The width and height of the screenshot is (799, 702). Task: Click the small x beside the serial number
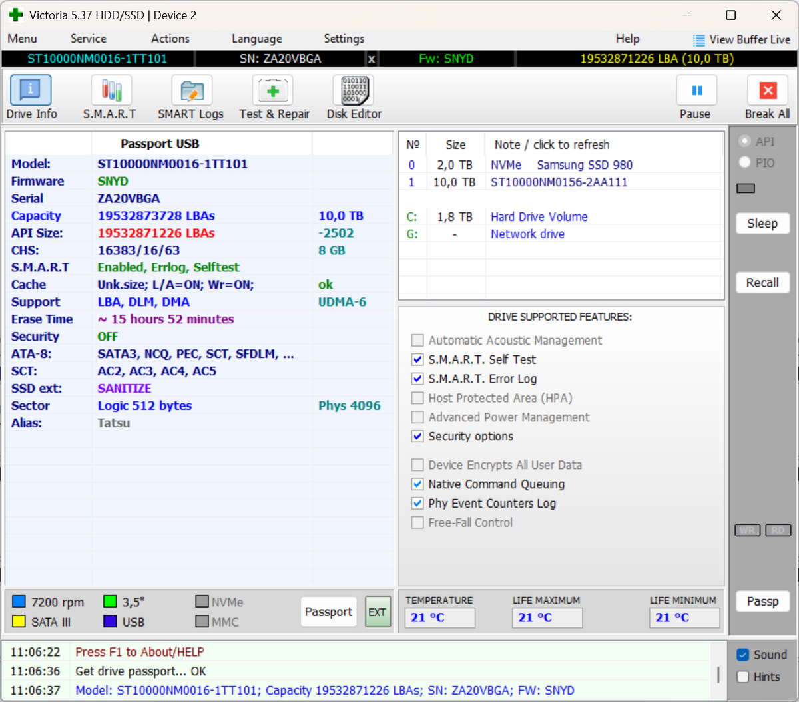click(x=372, y=59)
